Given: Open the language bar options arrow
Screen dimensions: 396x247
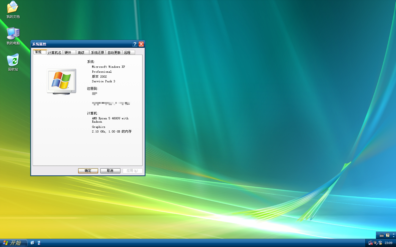Looking at the screenshot, I should (394, 237).
